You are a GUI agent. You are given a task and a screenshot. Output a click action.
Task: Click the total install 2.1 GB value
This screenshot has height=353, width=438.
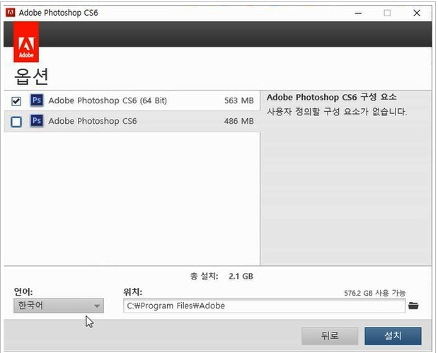click(x=241, y=277)
